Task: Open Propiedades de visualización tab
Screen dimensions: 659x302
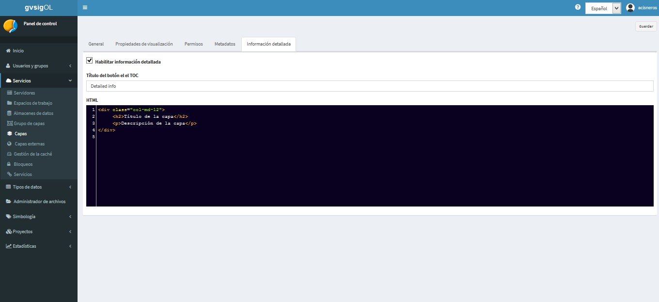Action: tap(144, 44)
